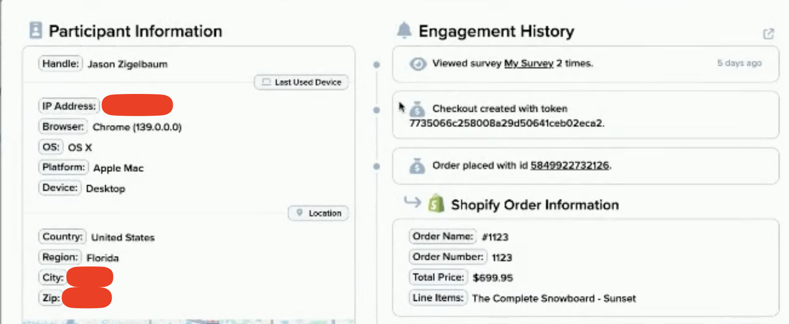Click the Order Name label

point(443,236)
